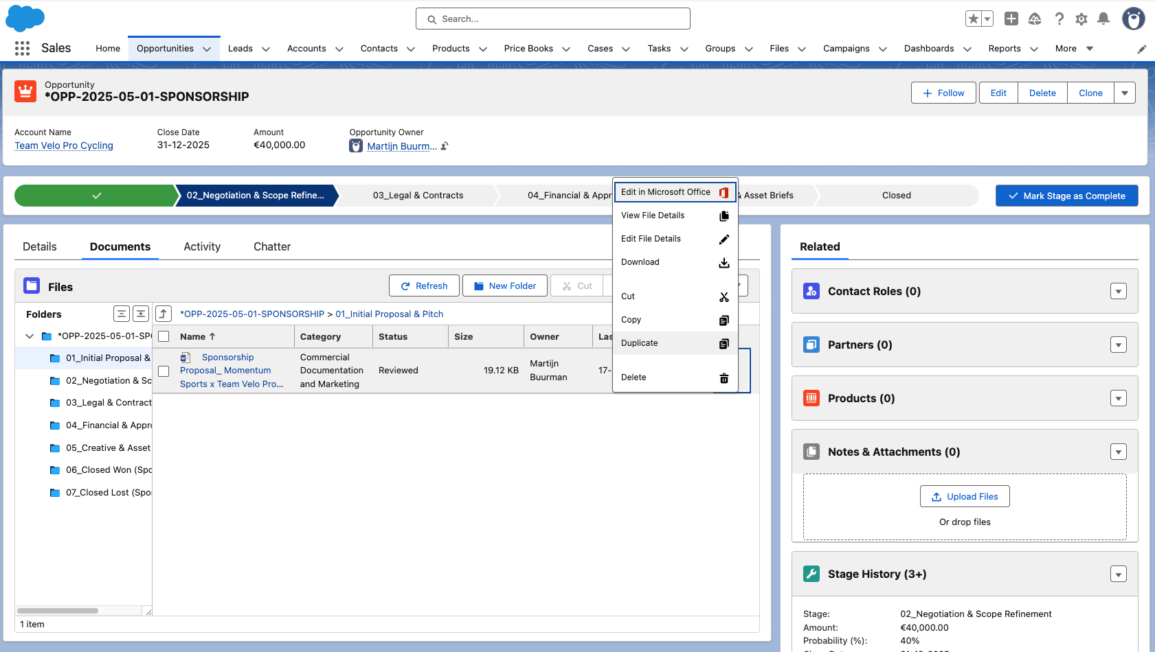
Task: Click the folder pane horizontal scrollbar
Action: tap(58, 611)
